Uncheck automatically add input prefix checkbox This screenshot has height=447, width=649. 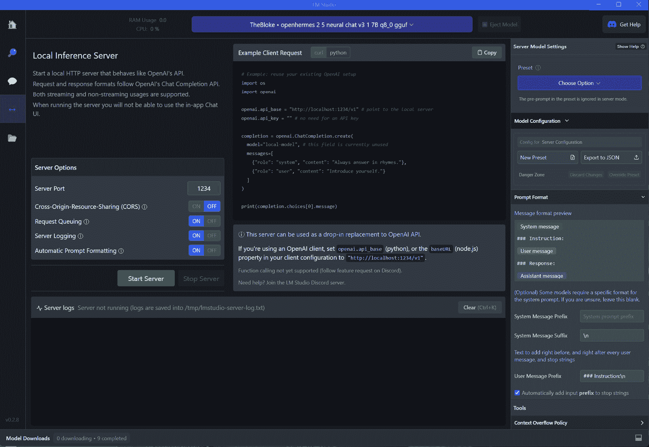point(517,393)
